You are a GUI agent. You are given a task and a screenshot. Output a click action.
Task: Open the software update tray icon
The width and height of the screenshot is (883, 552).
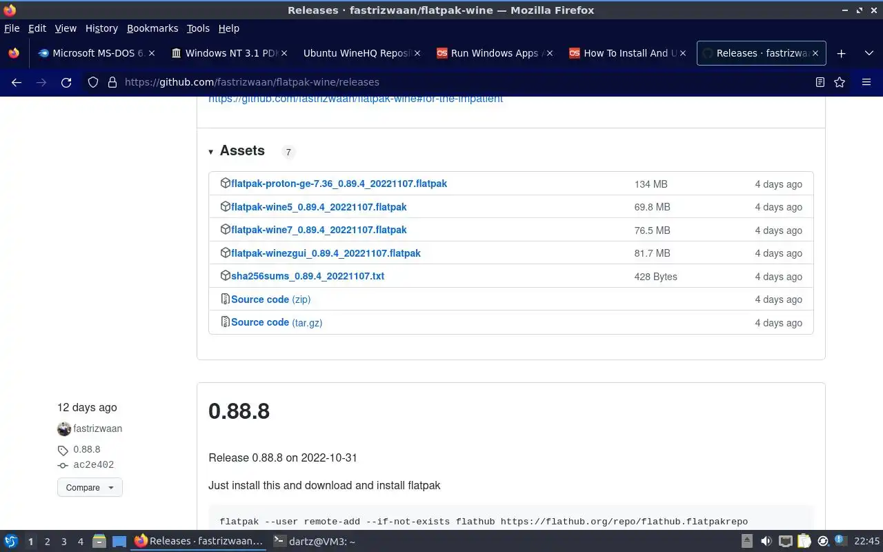point(823,542)
